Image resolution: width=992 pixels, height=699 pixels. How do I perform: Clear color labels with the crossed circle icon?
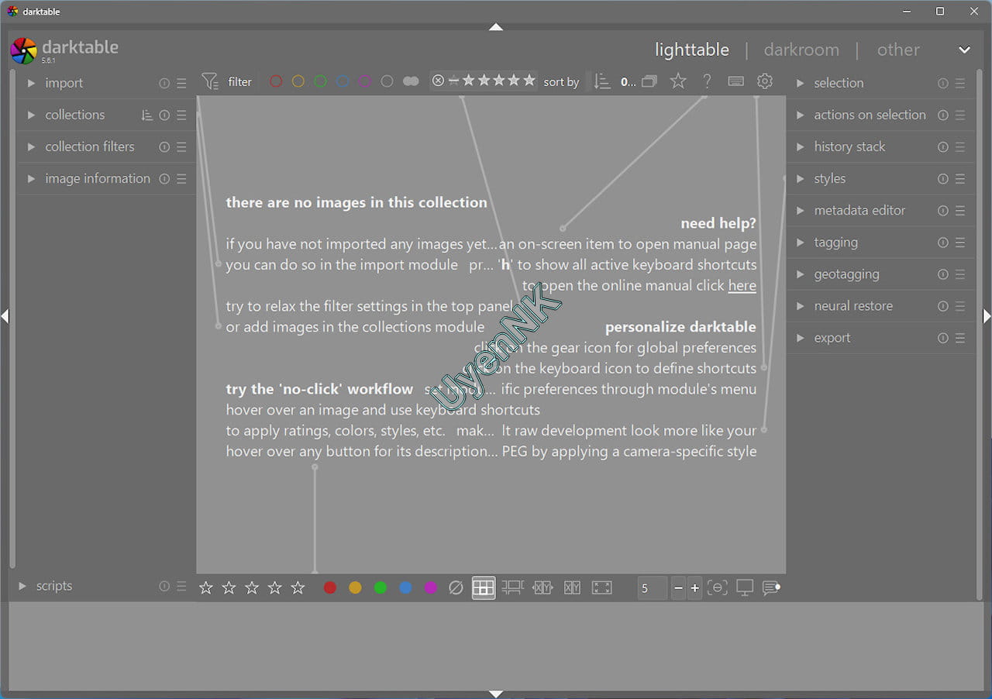[456, 588]
